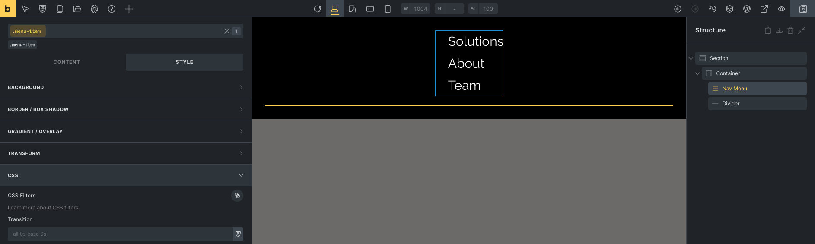Switch to the CONTENT tab
815x244 pixels.
click(x=67, y=62)
